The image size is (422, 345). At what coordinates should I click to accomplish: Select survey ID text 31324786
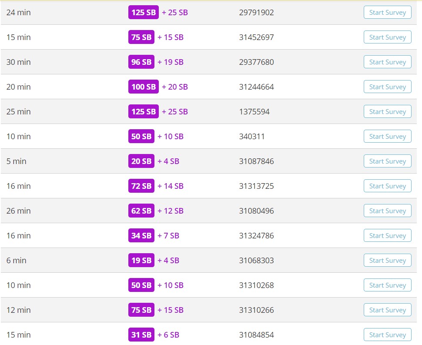257,235
